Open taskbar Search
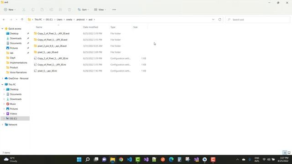Viewport: 292px width, 164px height. (x=88, y=159)
